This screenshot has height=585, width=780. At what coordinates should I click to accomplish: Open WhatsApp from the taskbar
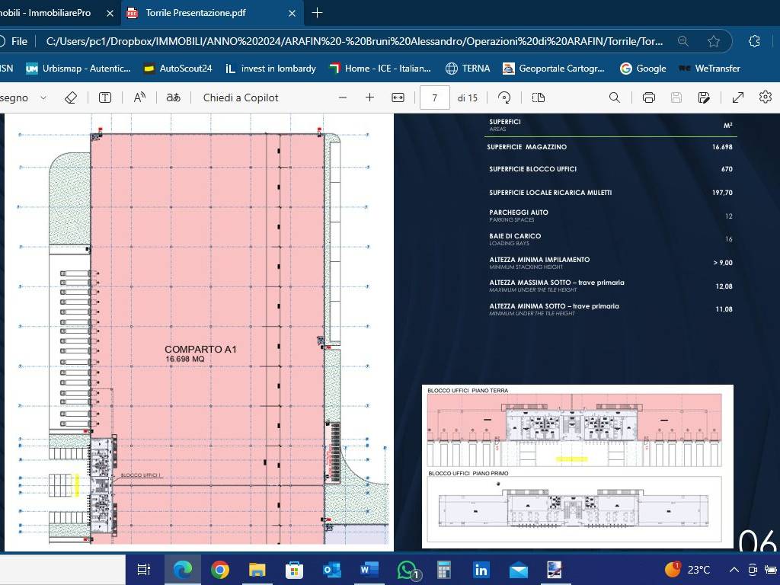point(407,570)
